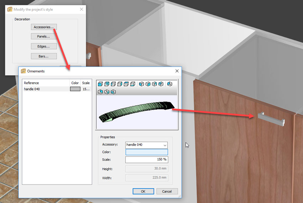This screenshot has width=303, height=203.
Task: Open the Panels... settings
Action: [44, 36]
